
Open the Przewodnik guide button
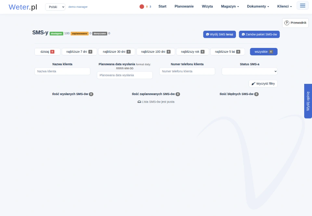click(295, 23)
